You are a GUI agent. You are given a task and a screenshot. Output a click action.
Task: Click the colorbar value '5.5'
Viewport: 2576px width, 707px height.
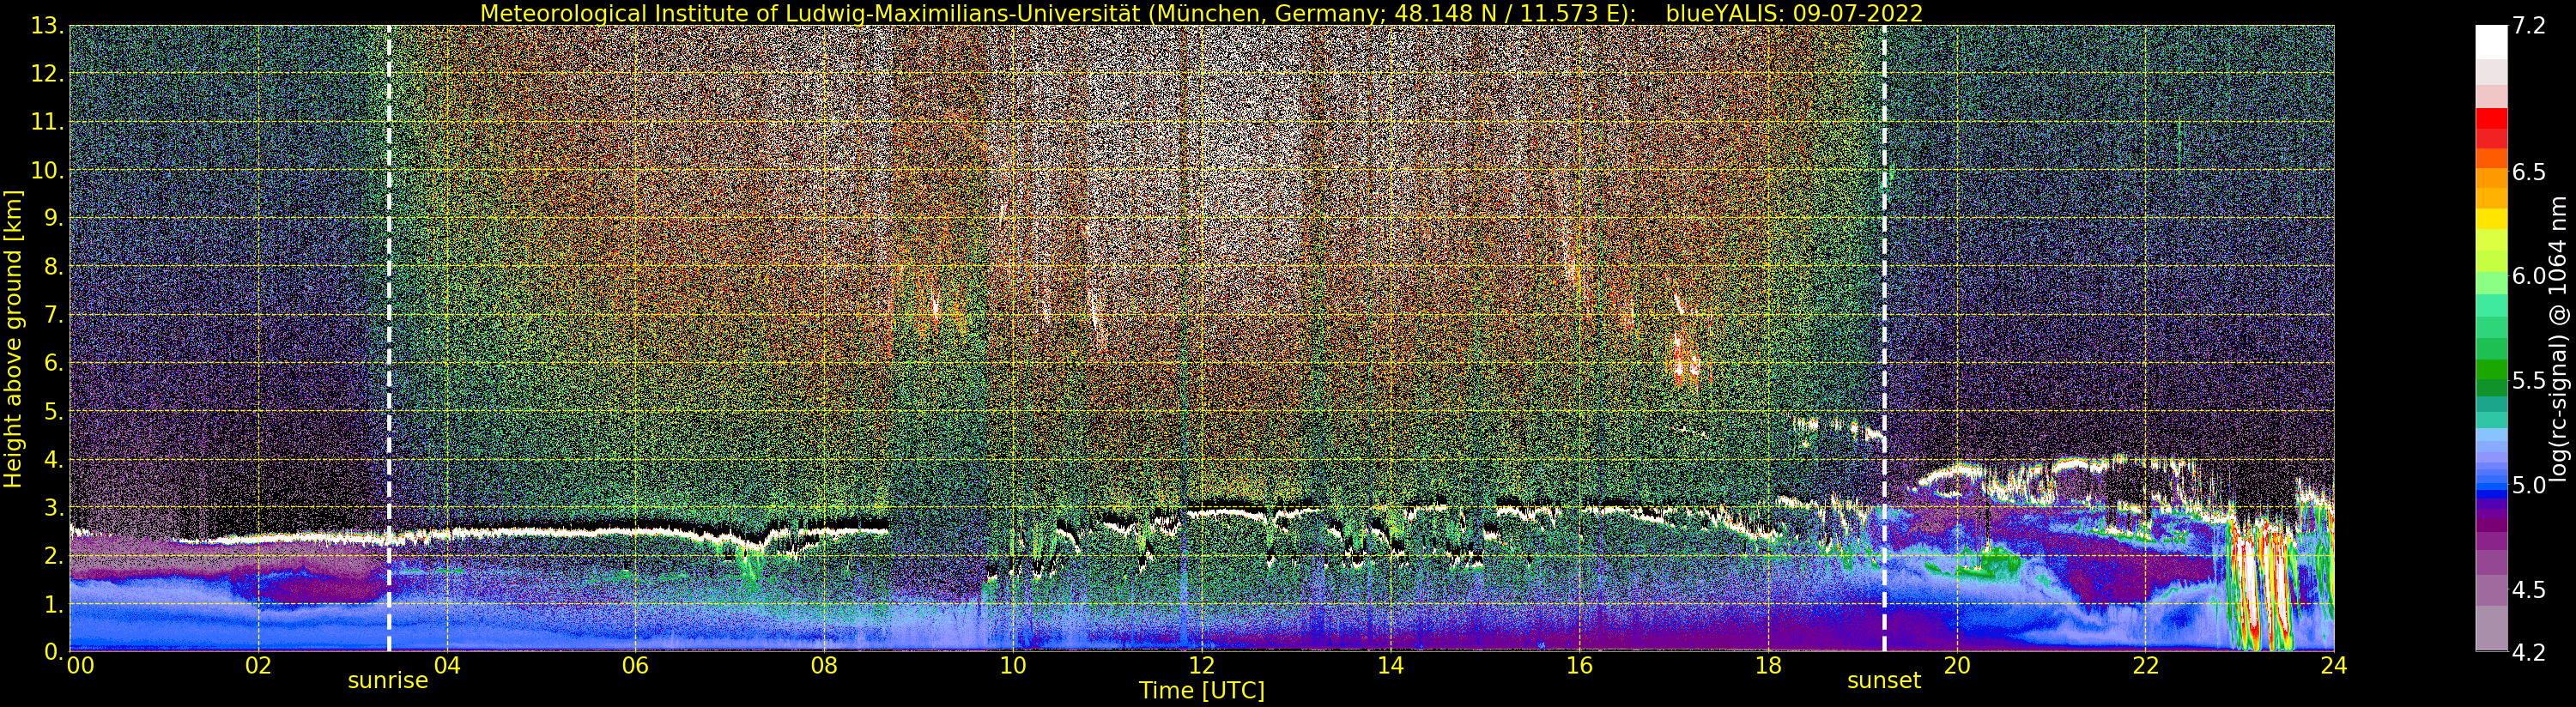tap(2529, 380)
